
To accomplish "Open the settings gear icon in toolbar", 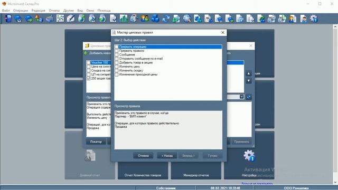I will click(x=314, y=19).
